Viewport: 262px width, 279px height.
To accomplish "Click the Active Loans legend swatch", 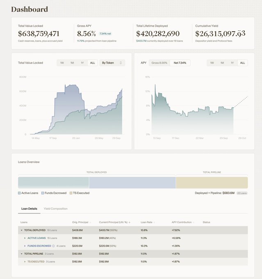I will (19, 193).
